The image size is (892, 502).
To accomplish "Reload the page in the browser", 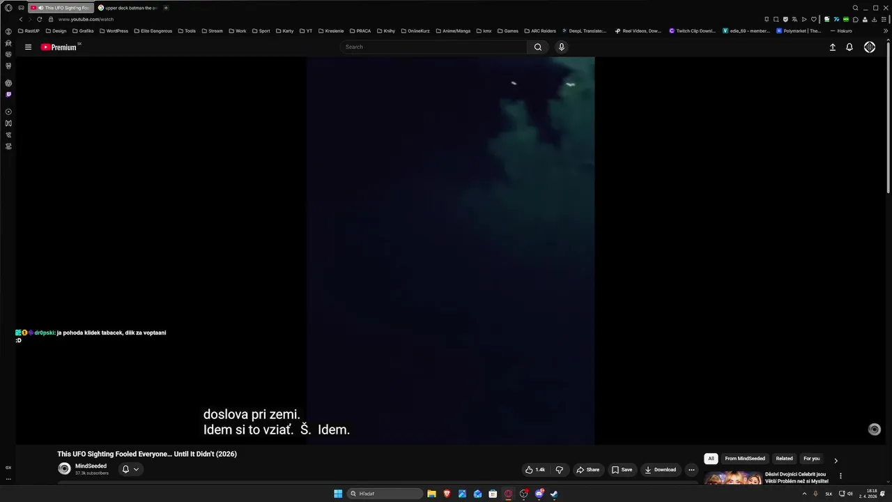I will pyautogui.click(x=39, y=19).
